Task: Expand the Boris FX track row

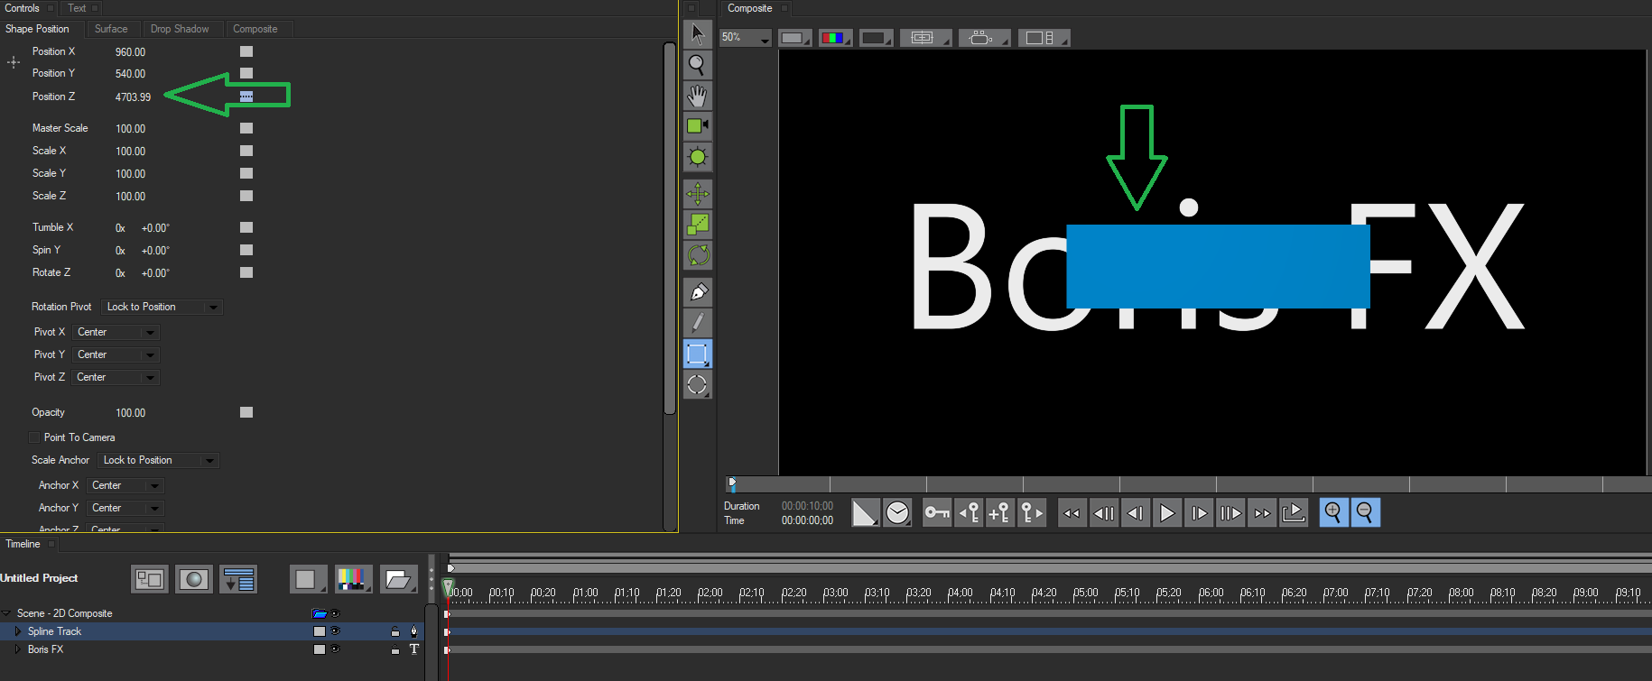Action: pyautogui.click(x=17, y=649)
